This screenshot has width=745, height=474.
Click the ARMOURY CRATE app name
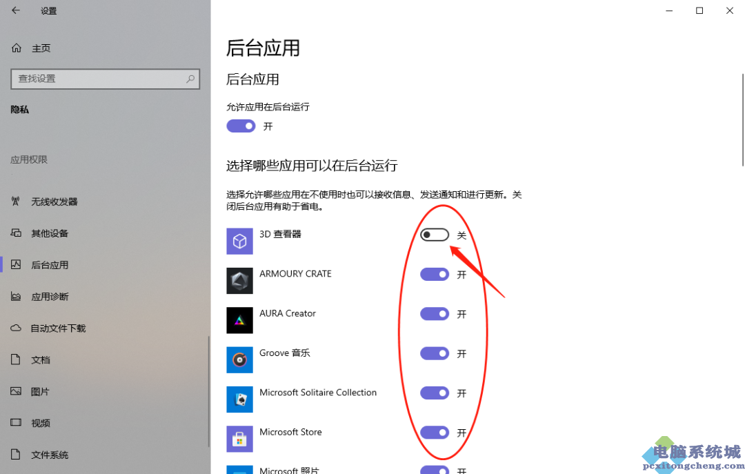(295, 274)
